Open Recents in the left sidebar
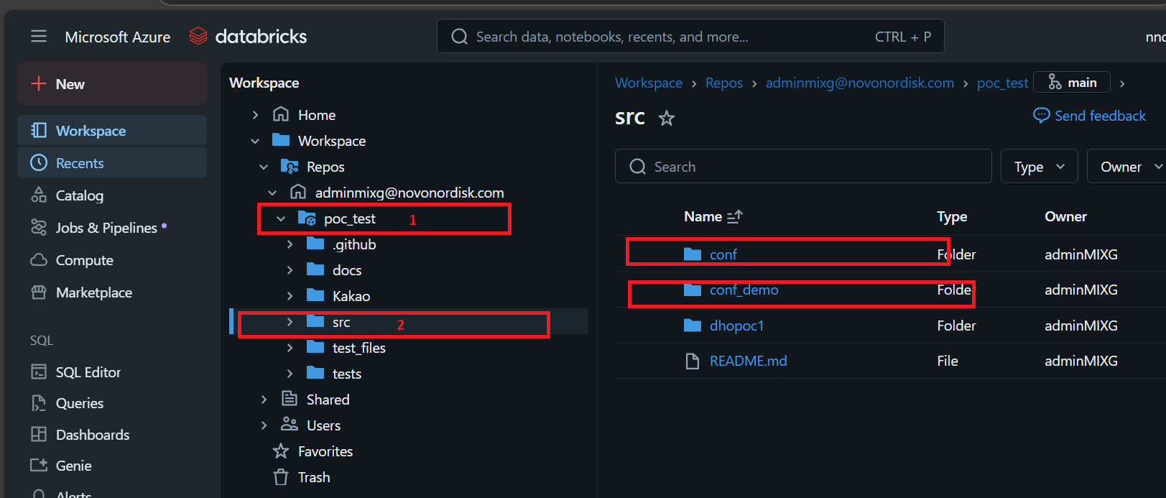 click(x=112, y=163)
